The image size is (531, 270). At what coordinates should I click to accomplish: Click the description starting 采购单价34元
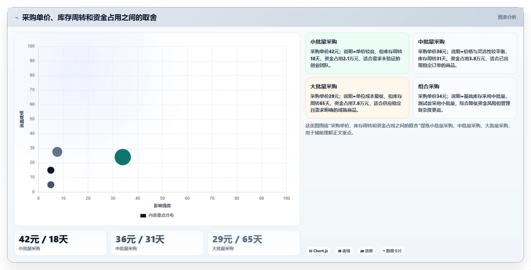pyautogui.click(x=464, y=103)
